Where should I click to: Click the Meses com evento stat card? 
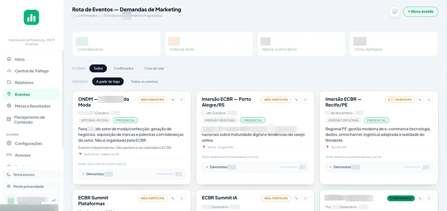[x=302, y=44]
